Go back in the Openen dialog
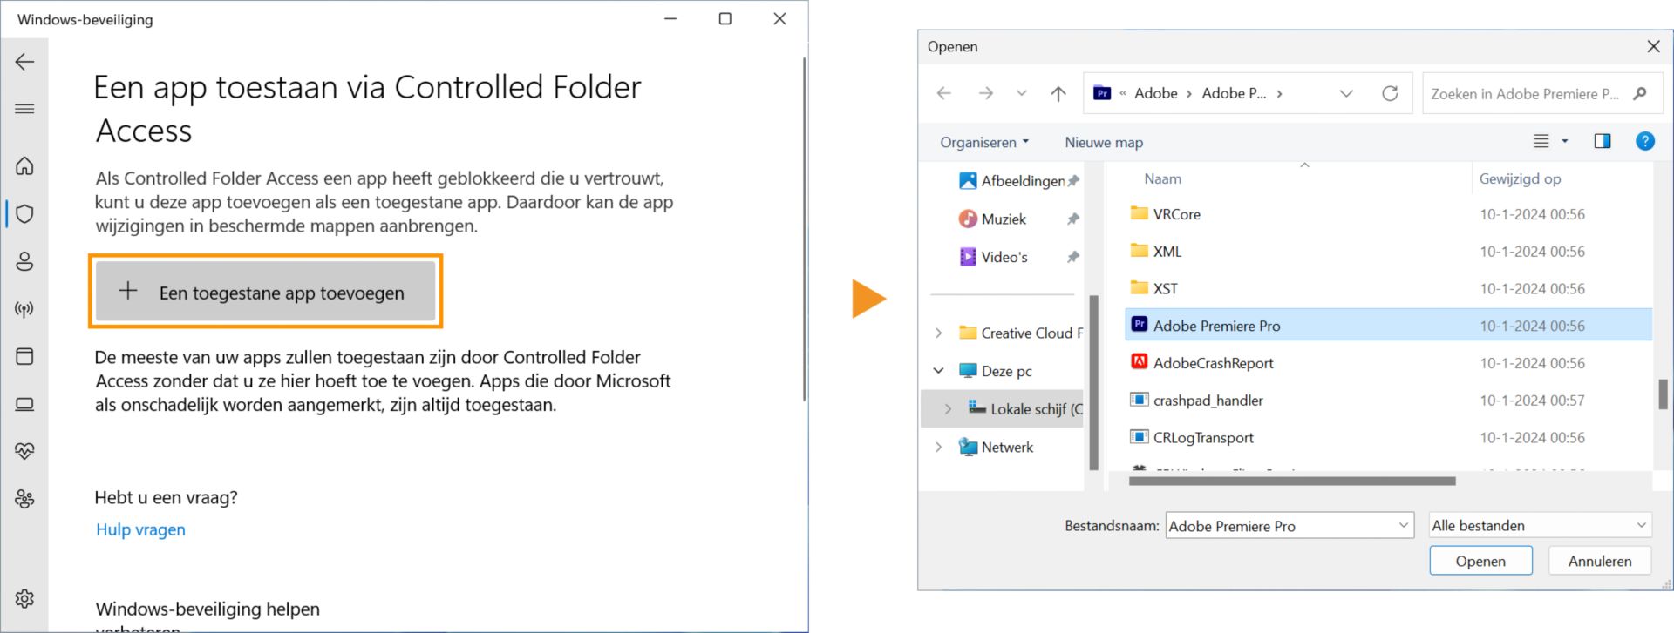The image size is (1674, 633). point(944,93)
